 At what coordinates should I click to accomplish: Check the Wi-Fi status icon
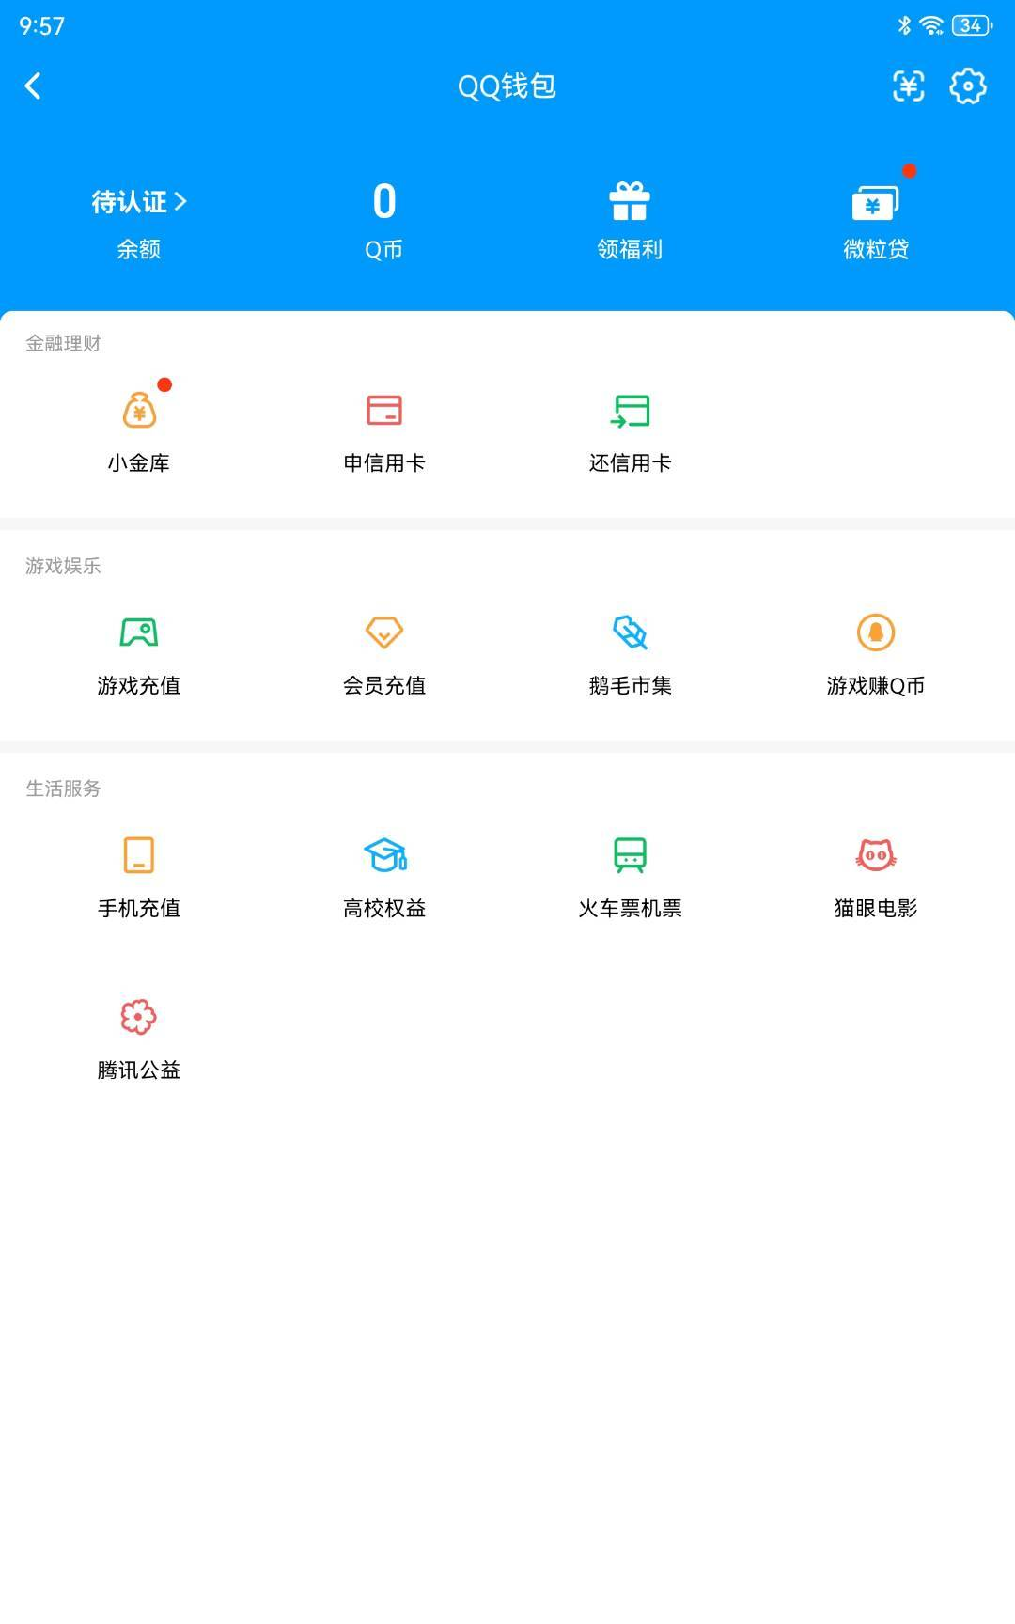(931, 25)
